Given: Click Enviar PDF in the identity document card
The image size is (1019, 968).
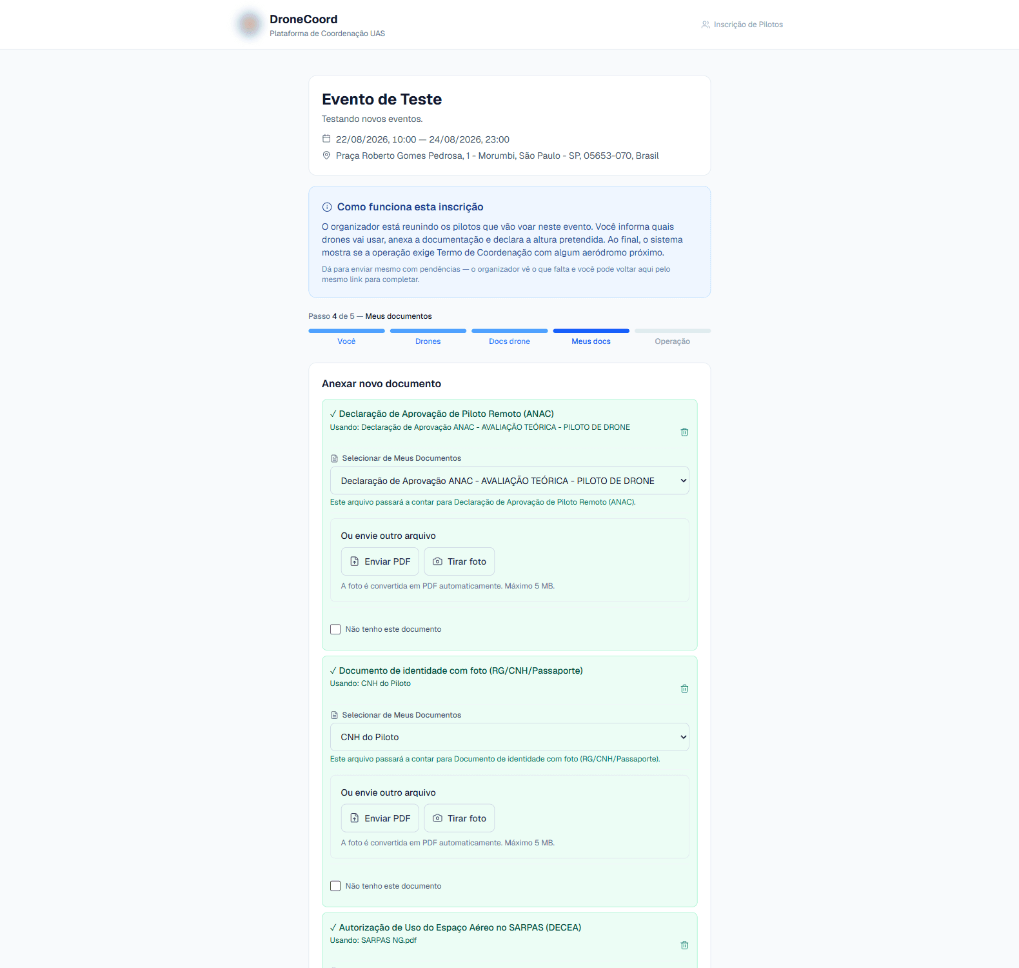Looking at the screenshot, I should (x=380, y=818).
